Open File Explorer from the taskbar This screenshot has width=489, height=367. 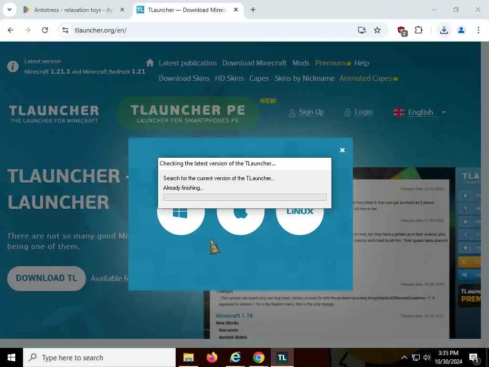[188, 357]
